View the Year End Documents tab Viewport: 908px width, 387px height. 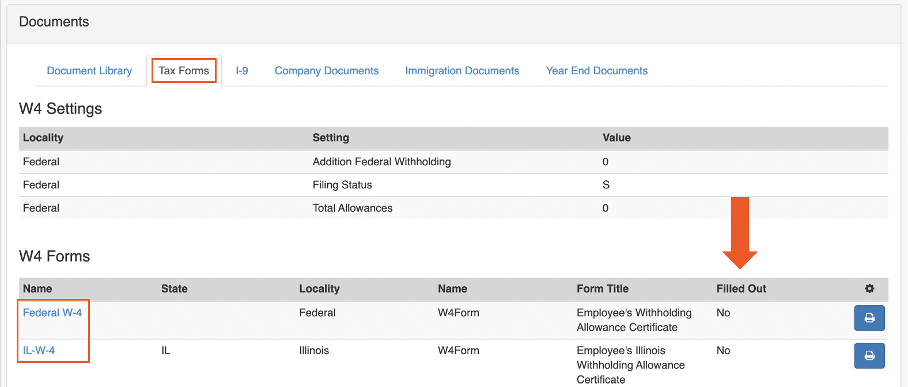pyautogui.click(x=597, y=71)
